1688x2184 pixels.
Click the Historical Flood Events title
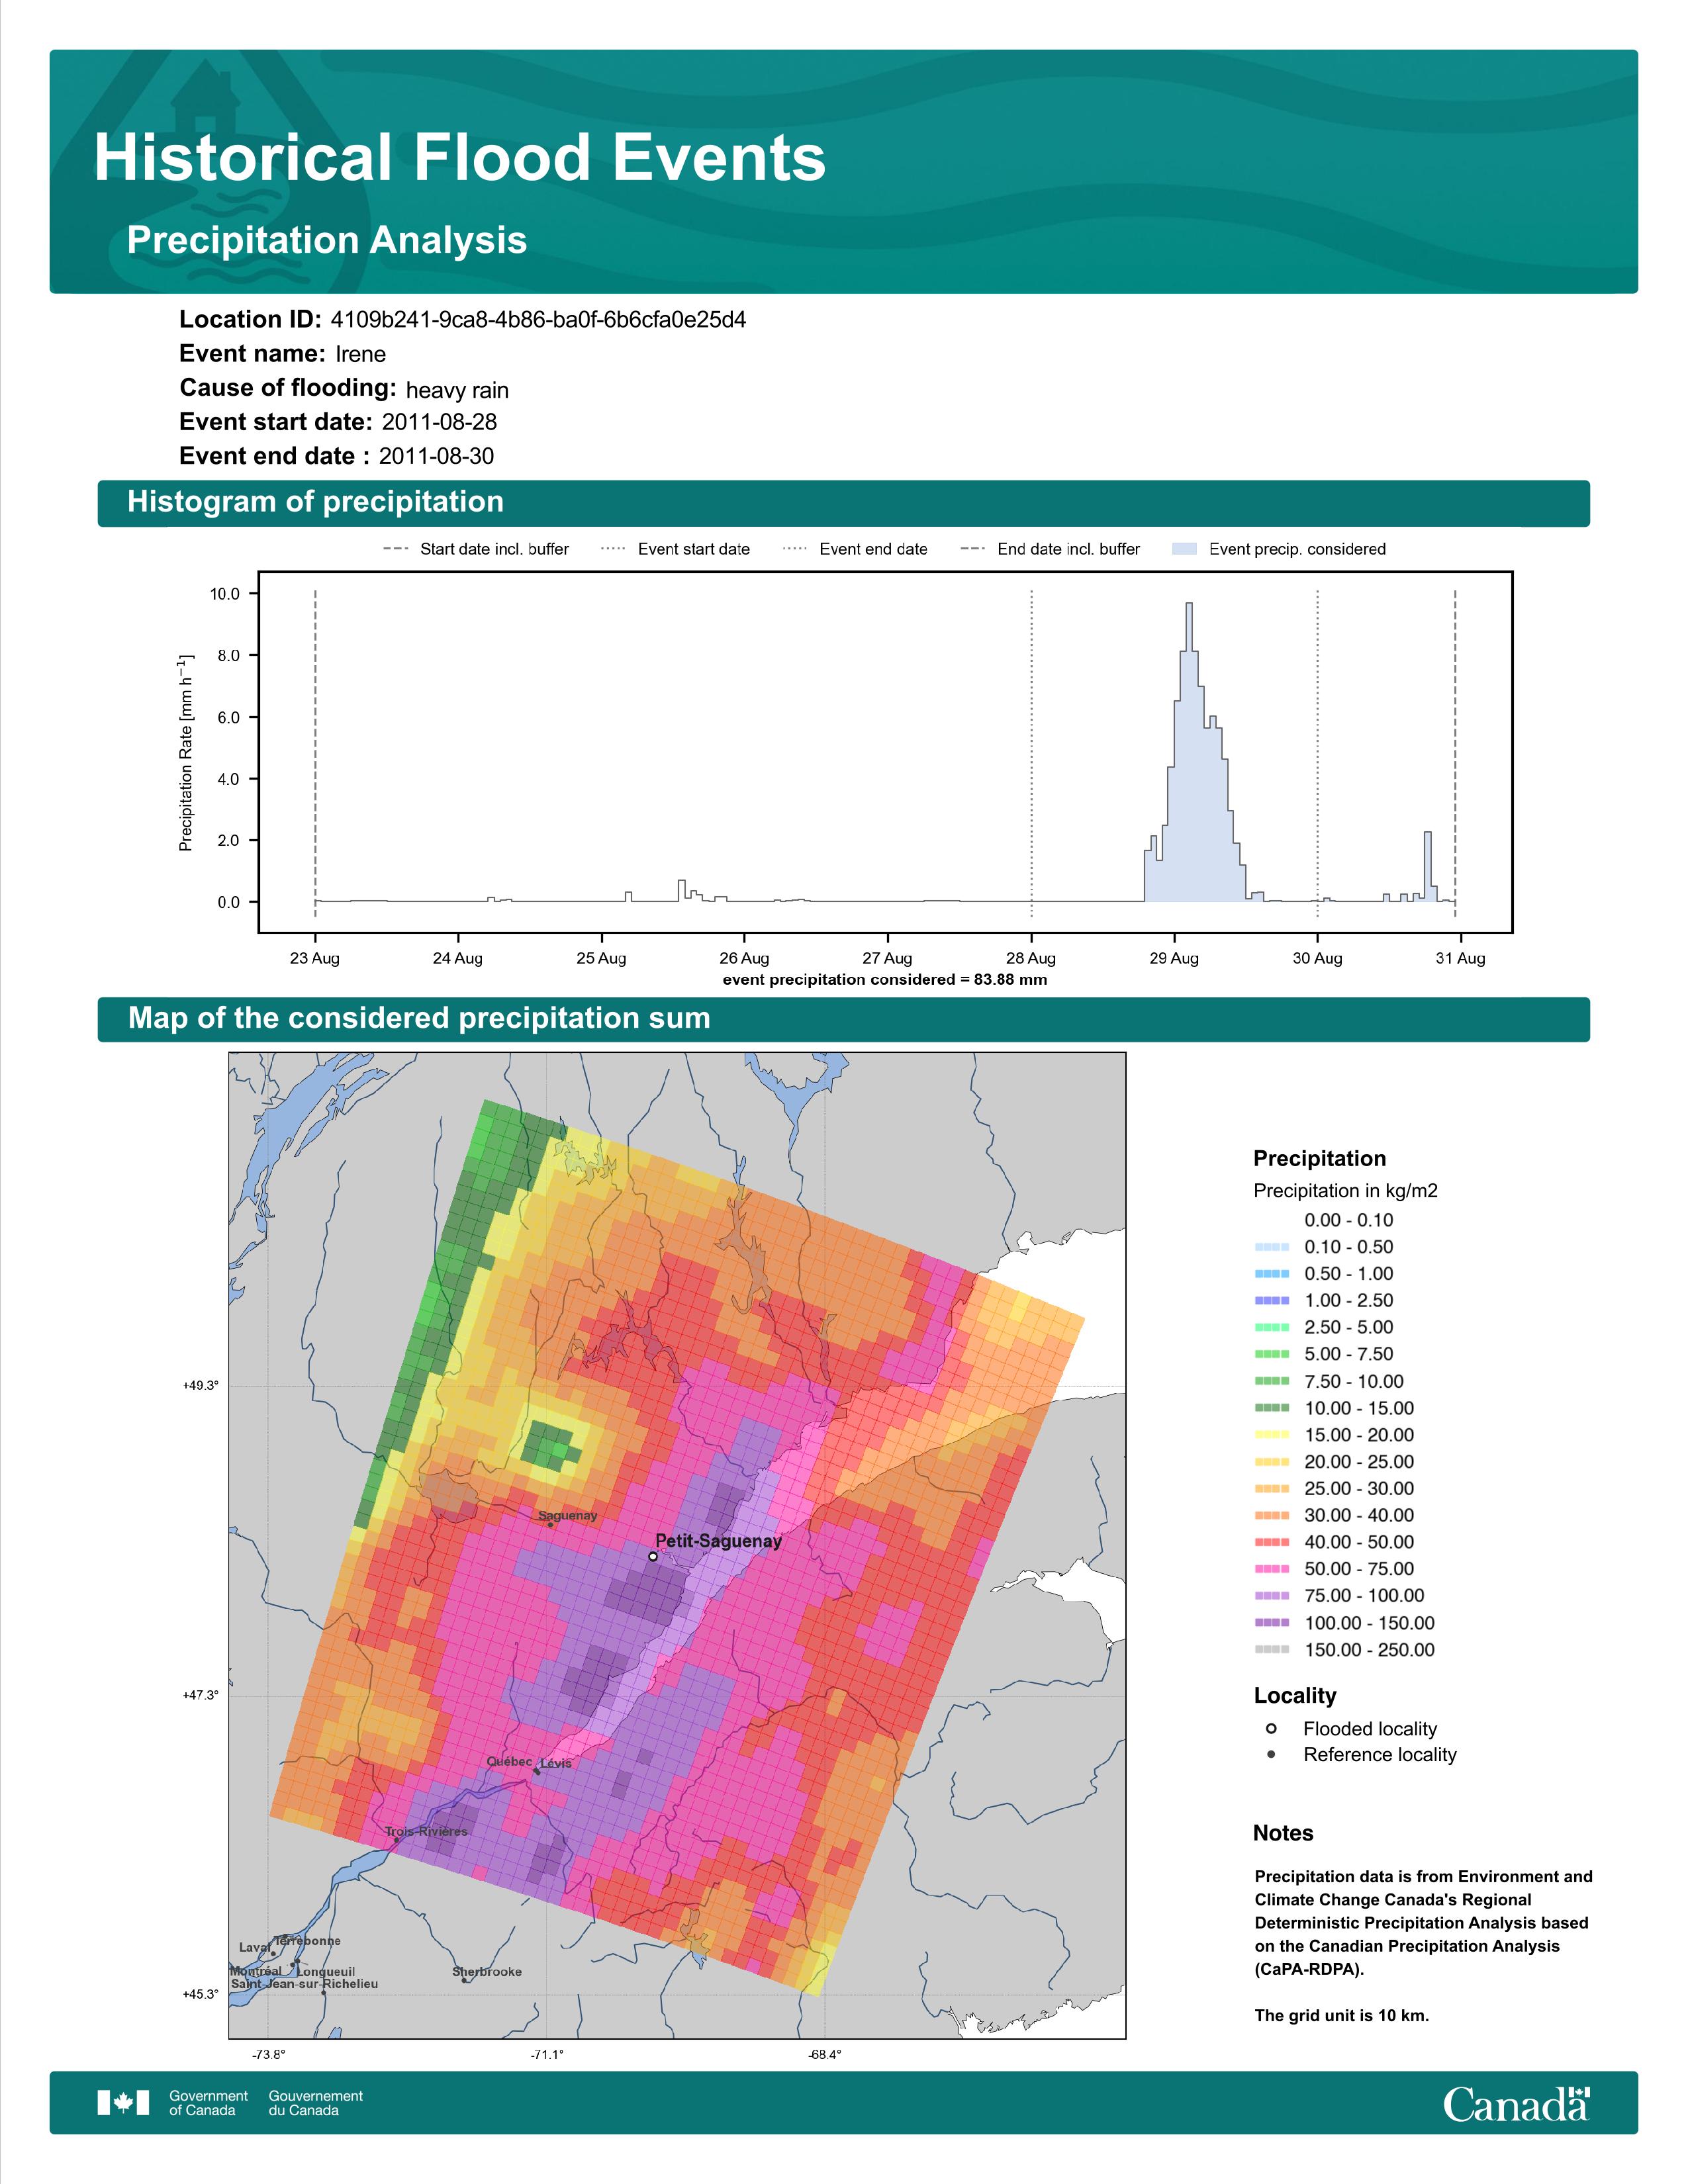point(460,158)
